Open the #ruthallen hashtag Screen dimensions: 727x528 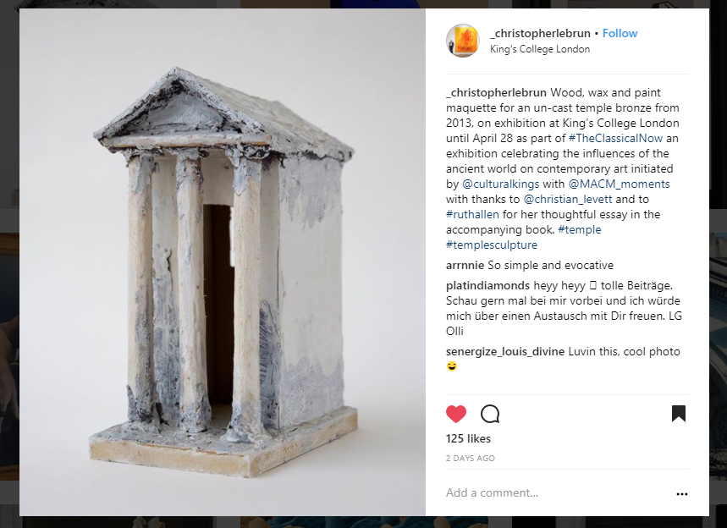(472, 214)
